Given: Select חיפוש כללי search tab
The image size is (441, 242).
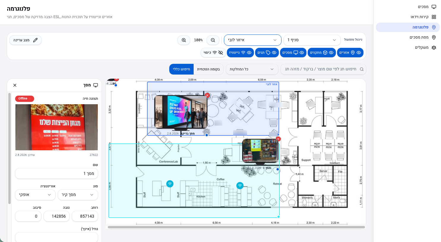Looking at the screenshot, I should [x=181, y=69].
